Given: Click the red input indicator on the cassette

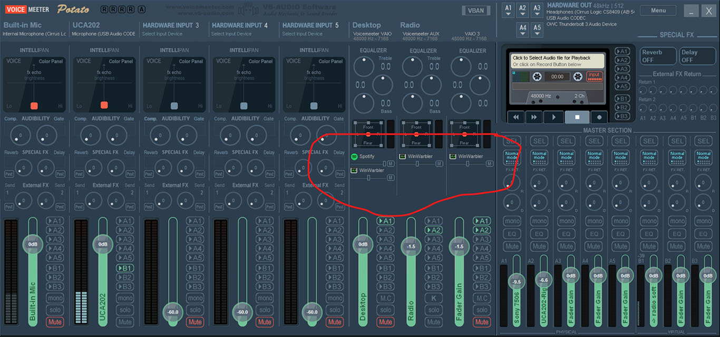Looking at the screenshot, I should pos(595,76).
